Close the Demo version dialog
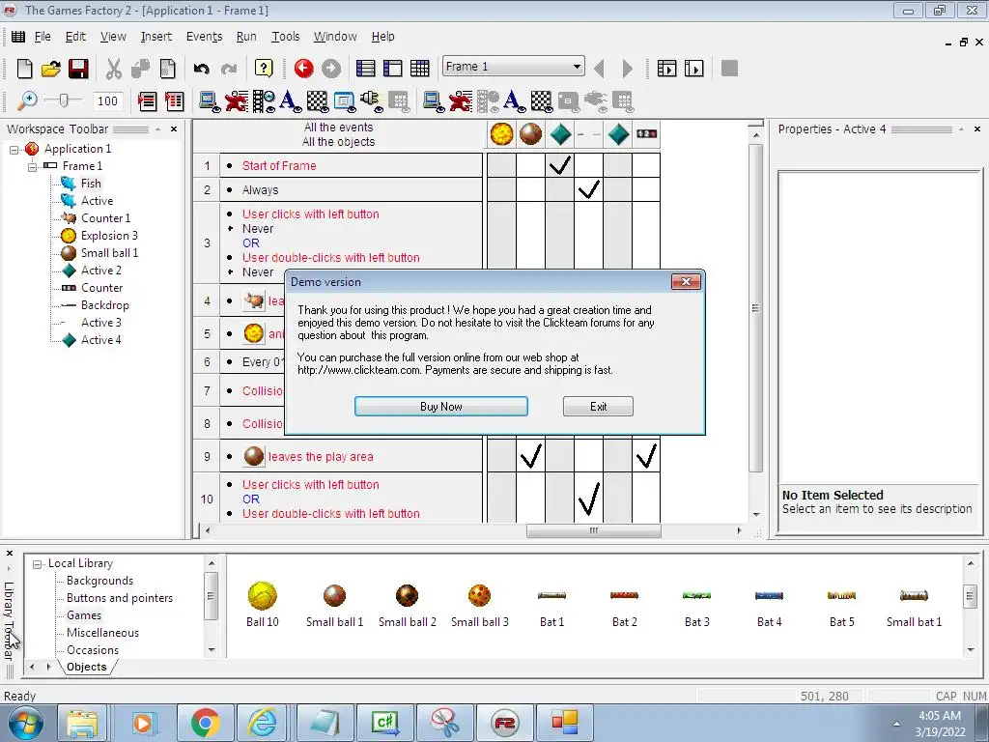Viewport: 989px width, 742px height. point(687,281)
